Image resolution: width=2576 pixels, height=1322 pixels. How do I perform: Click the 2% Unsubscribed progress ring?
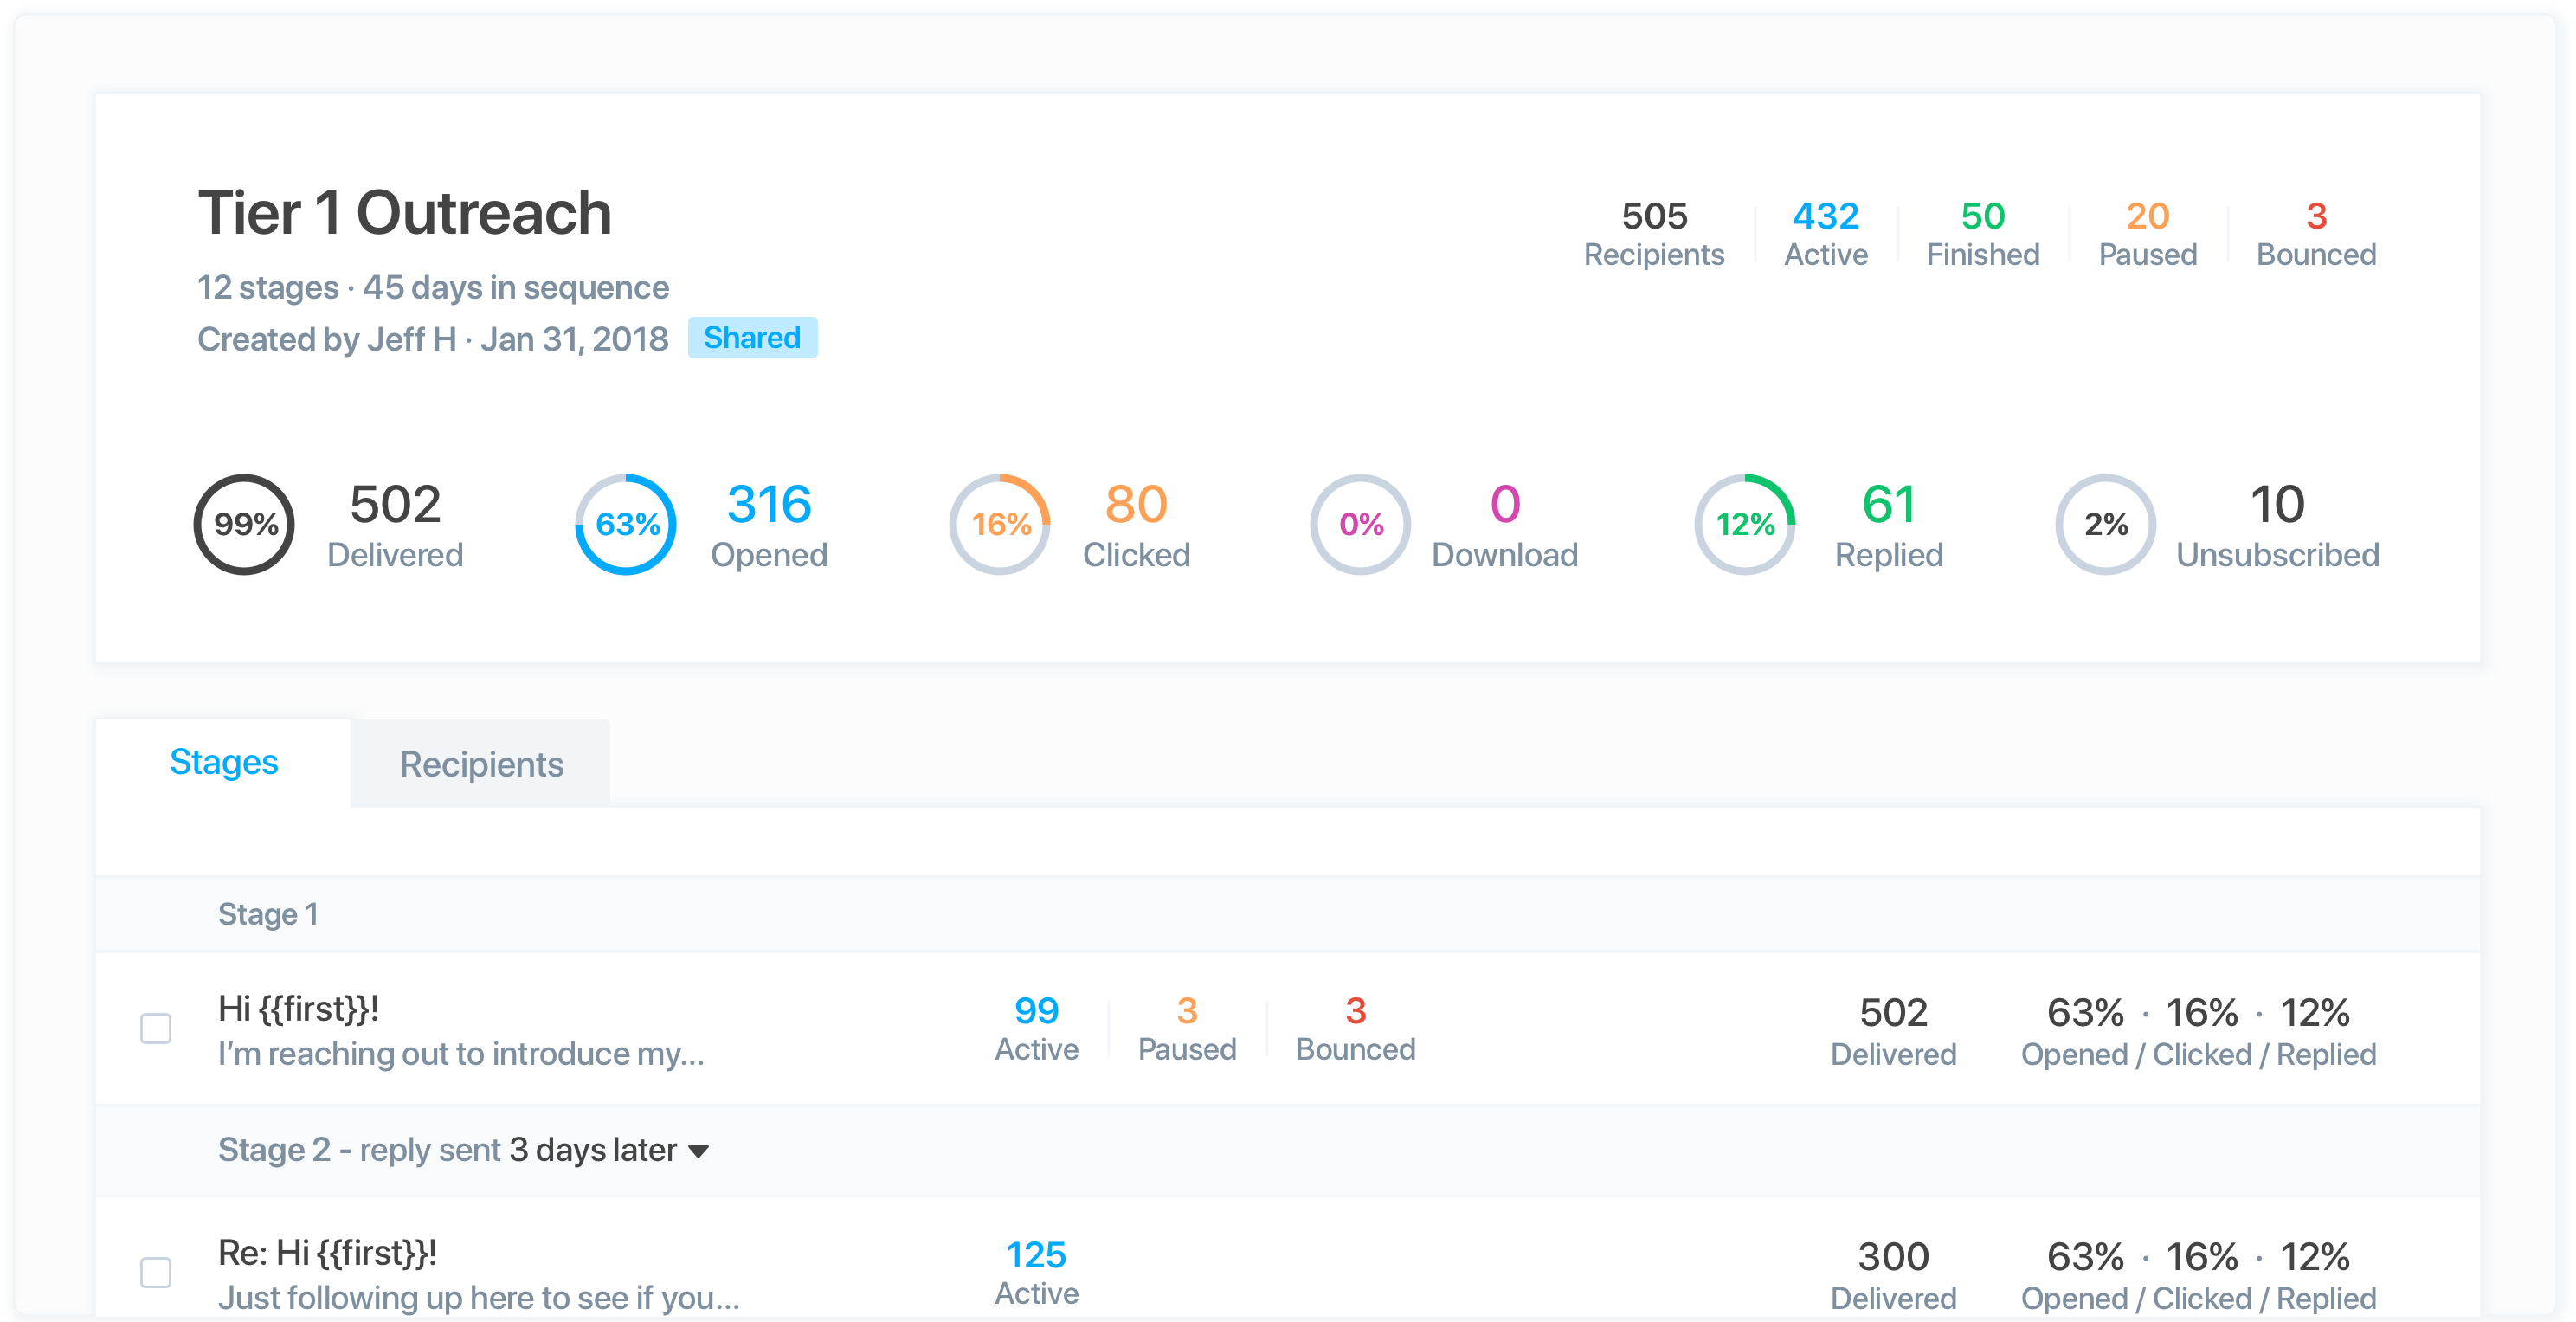click(2105, 524)
